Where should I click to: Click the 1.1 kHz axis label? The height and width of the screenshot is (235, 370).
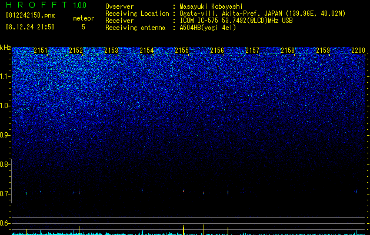5,76
